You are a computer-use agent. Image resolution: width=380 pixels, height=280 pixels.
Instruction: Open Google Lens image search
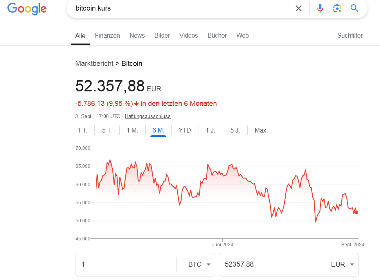point(337,8)
